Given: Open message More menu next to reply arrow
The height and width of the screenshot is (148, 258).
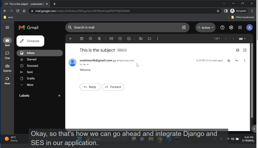Looking at the screenshot, I should (x=245, y=61).
